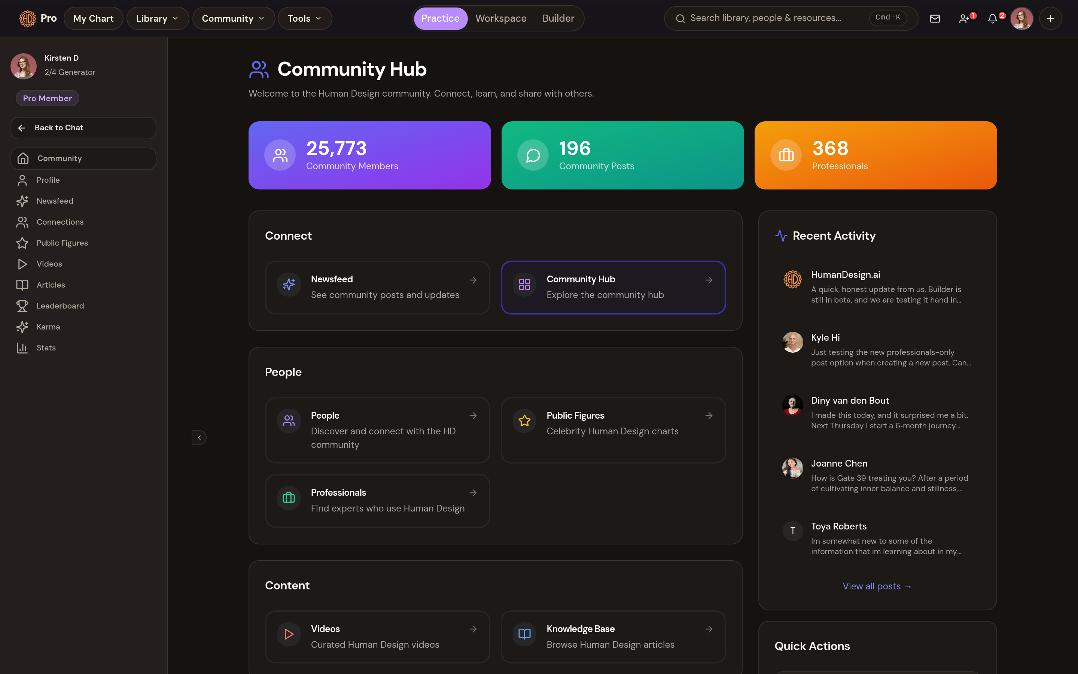The width and height of the screenshot is (1078, 674).
Task: Collapse the sidebar with chevron button
Action: (x=199, y=438)
